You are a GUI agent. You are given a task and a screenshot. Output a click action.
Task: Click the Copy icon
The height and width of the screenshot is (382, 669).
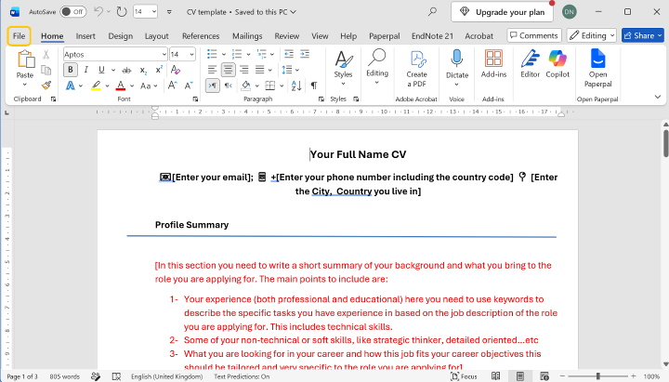pyautogui.click(x=46, y=70)
